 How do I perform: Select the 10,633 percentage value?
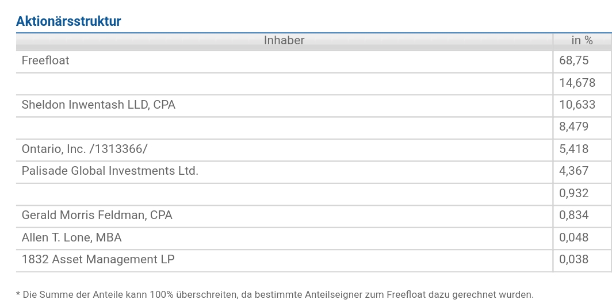pyautogui.click(x=577, y=105)
